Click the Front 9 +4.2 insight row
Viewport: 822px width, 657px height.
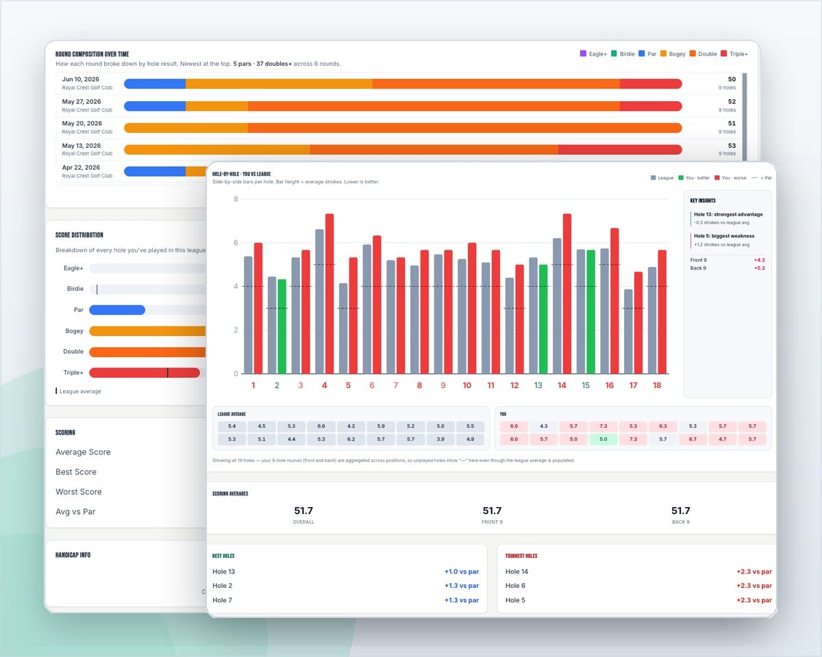coord(727,260)
